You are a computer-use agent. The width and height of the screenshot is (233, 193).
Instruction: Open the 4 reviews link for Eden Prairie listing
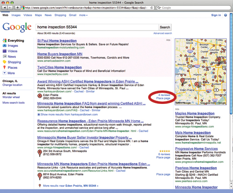pos(164,95)
